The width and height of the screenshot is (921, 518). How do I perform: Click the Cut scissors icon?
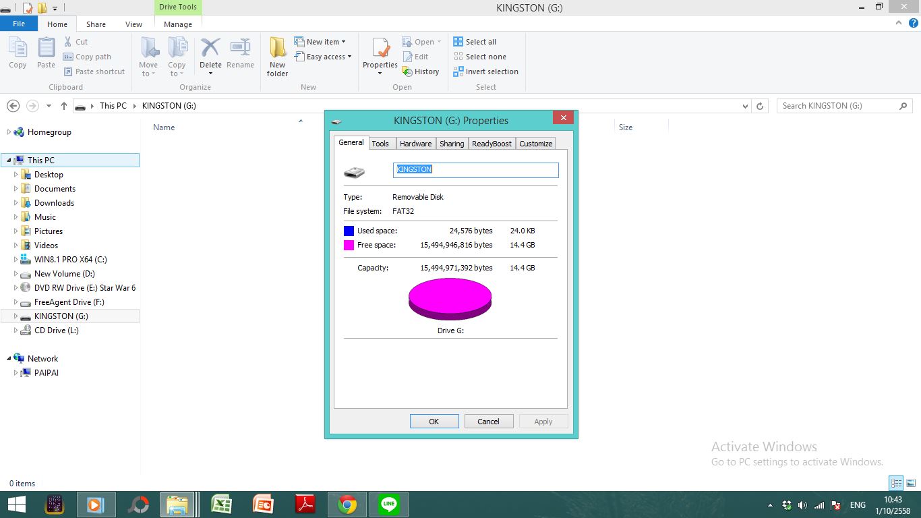pos(68,42)
